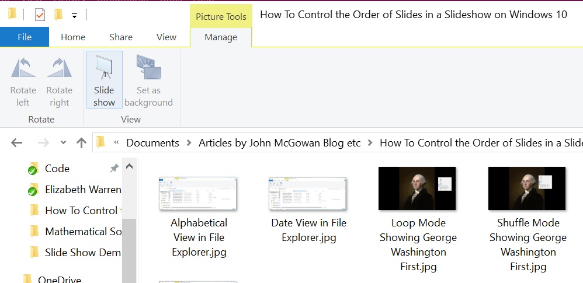583x283 pixels.
Task: Select Loop Mode Showing George Washington thumbnail
Action: (417, 188)
